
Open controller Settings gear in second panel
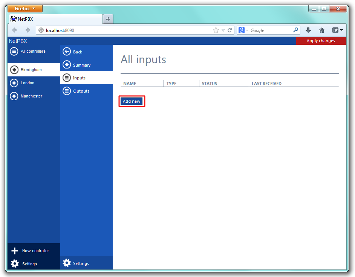click(x=67, y=263)
